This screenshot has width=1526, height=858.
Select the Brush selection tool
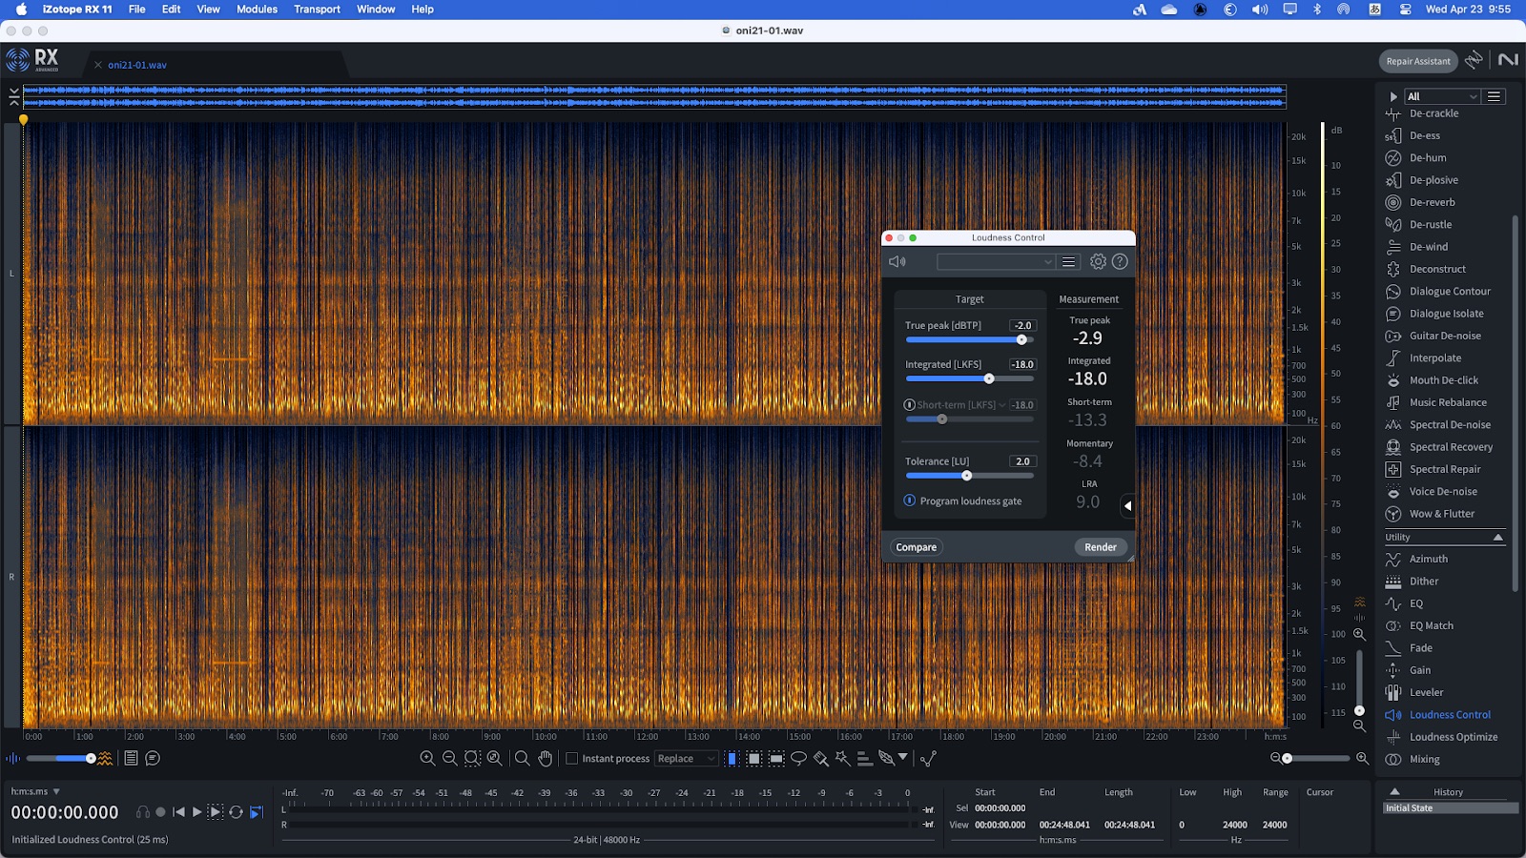coord(820,759)
